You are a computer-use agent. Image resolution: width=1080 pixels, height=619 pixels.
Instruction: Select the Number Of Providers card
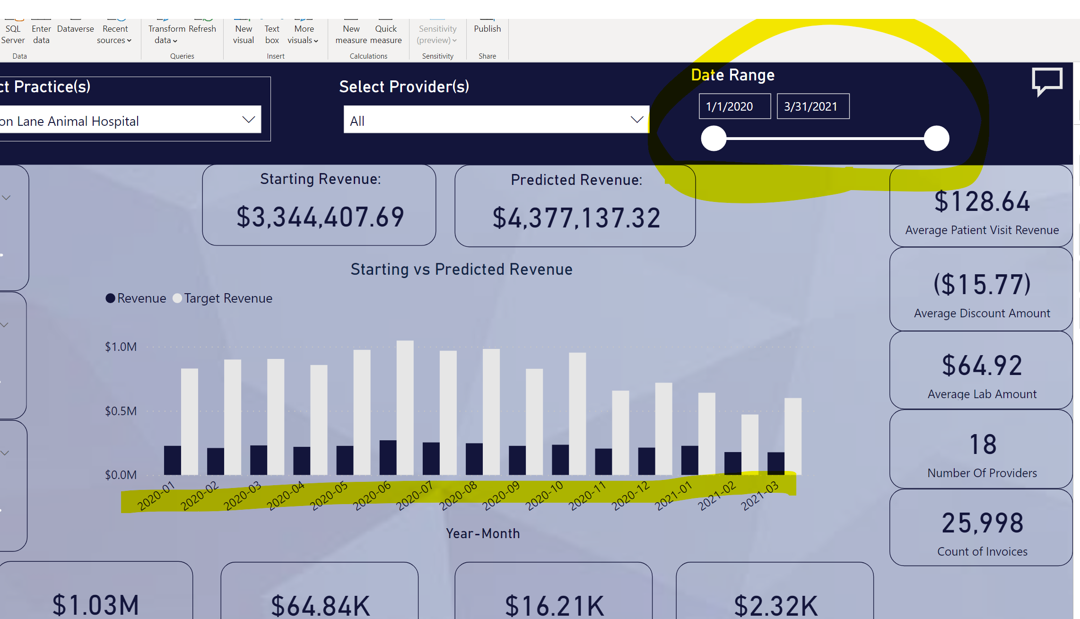981,449
